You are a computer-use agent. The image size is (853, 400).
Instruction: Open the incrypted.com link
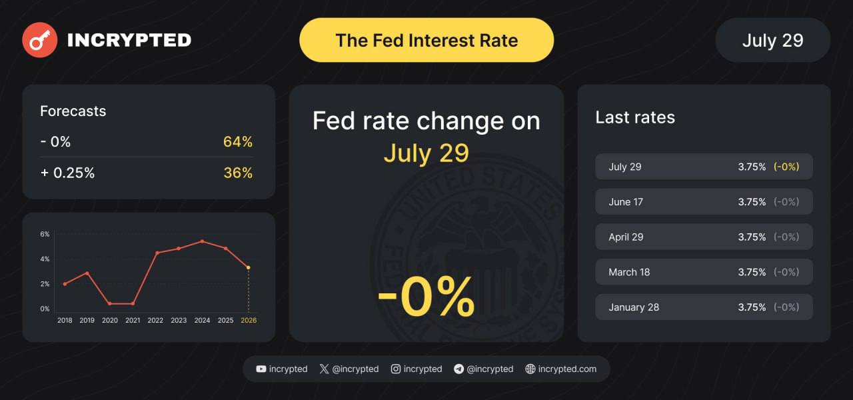(x=567, y=369)
